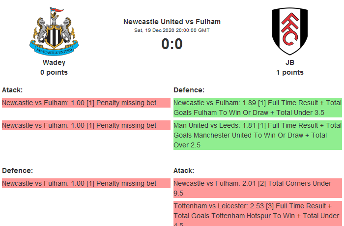Open the Man United vs Leeds 1.81 bet
The width and height of the screenshot is (344, 226).
(258, 135)
